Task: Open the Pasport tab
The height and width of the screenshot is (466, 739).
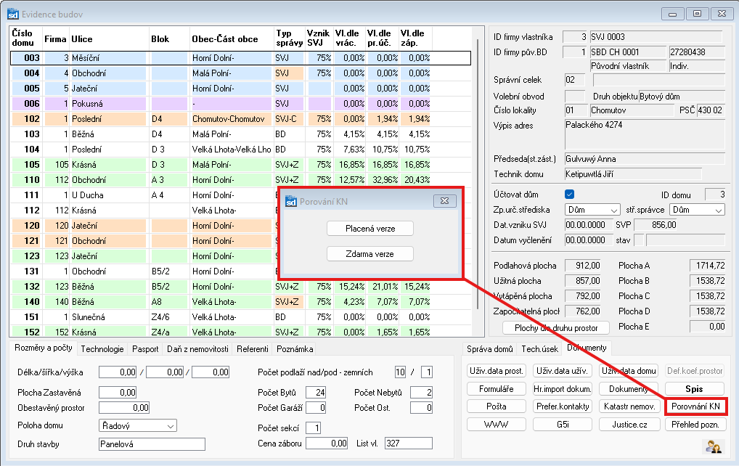Action: pos(145,348)
